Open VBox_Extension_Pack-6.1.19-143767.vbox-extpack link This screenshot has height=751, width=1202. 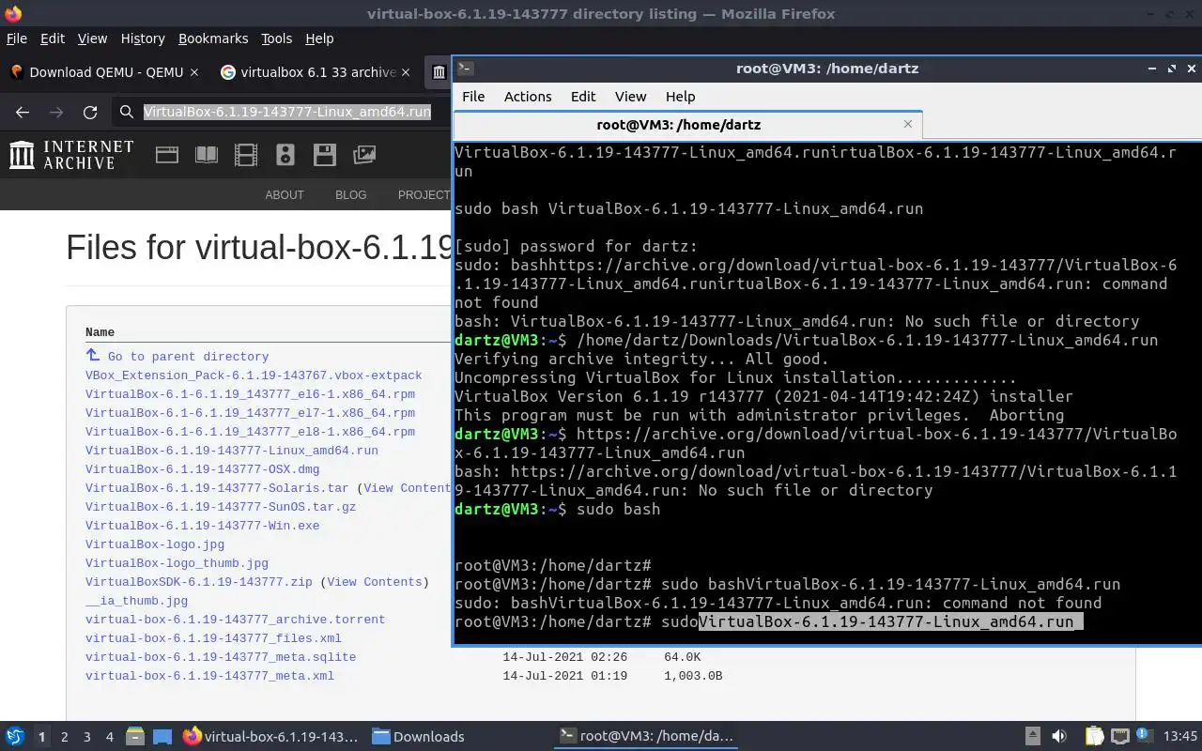pyautogui.click(x=254, y=375)
